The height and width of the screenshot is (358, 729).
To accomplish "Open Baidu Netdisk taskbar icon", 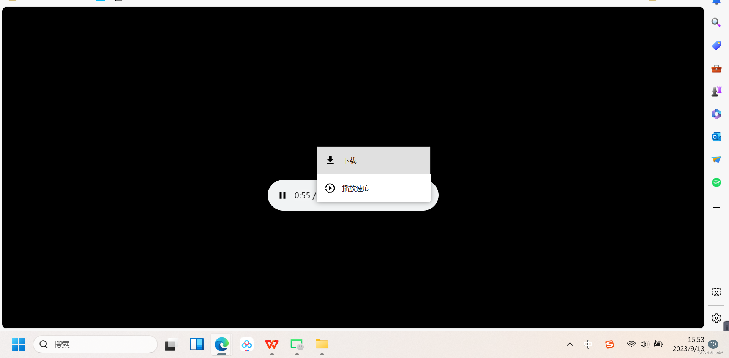I will coord(247,344).
